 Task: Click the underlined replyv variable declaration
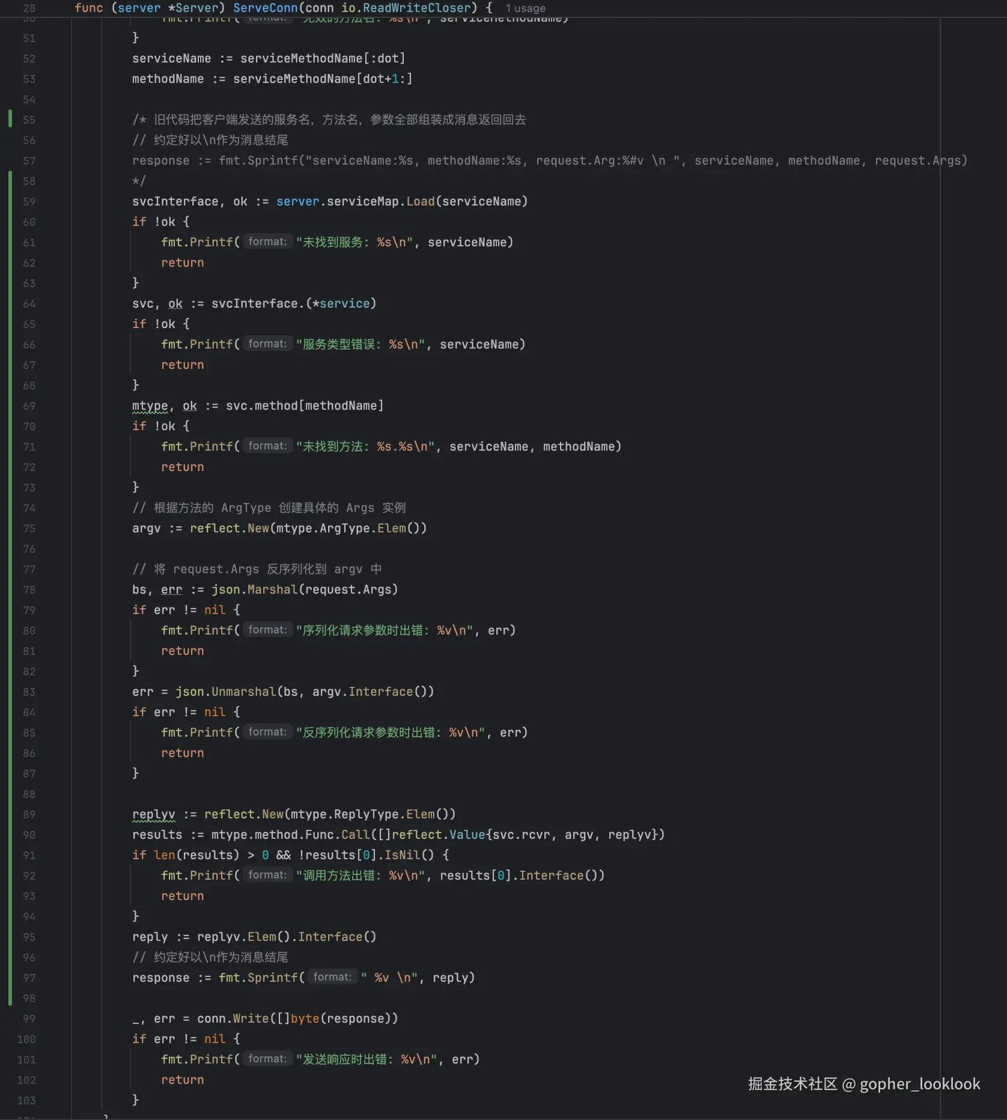[153, 814]
